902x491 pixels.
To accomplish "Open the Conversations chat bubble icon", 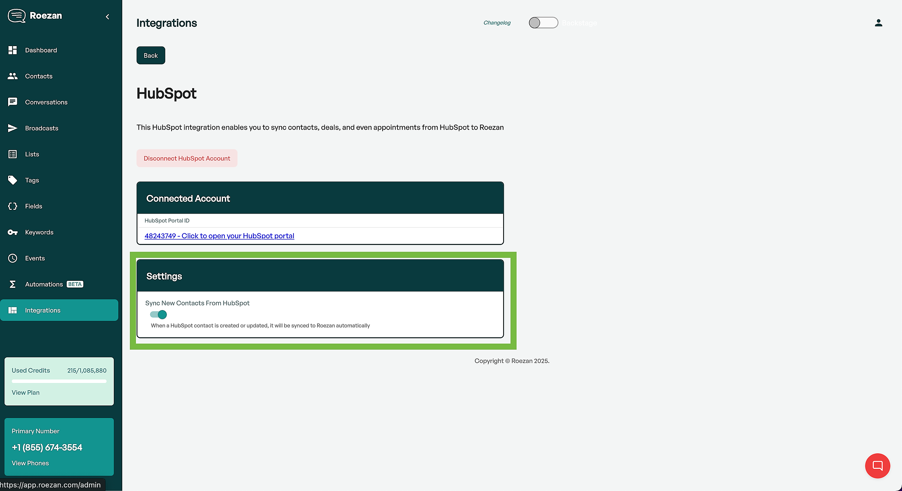I will pyautogui.click(x=13, y=102).
